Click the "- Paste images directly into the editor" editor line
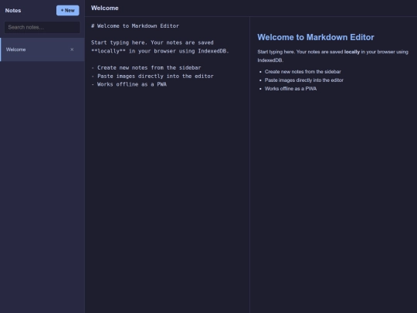Screen dimensions: 417x313 [152, 76]
